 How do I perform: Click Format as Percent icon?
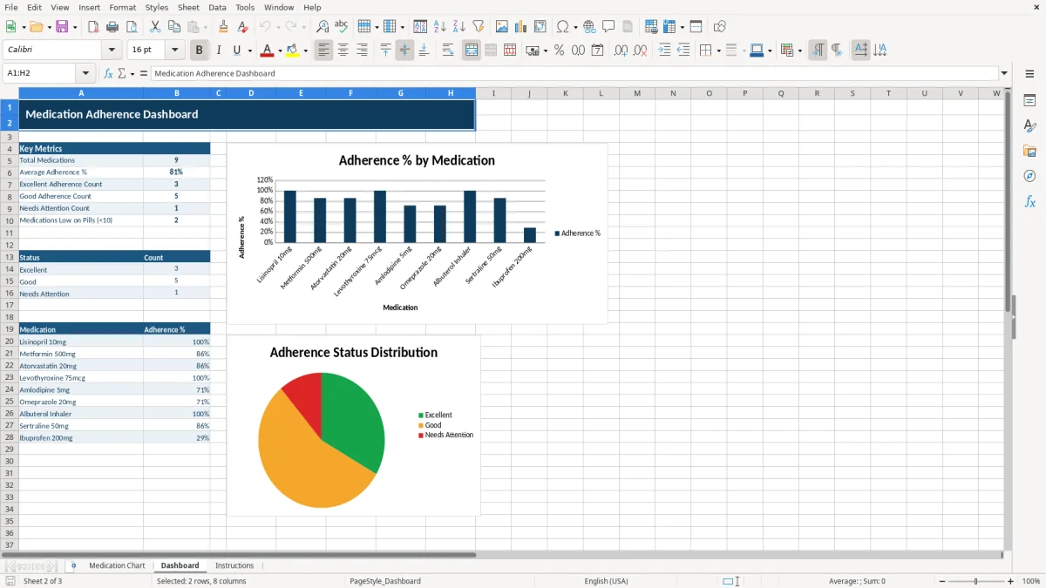coord(559,51)
